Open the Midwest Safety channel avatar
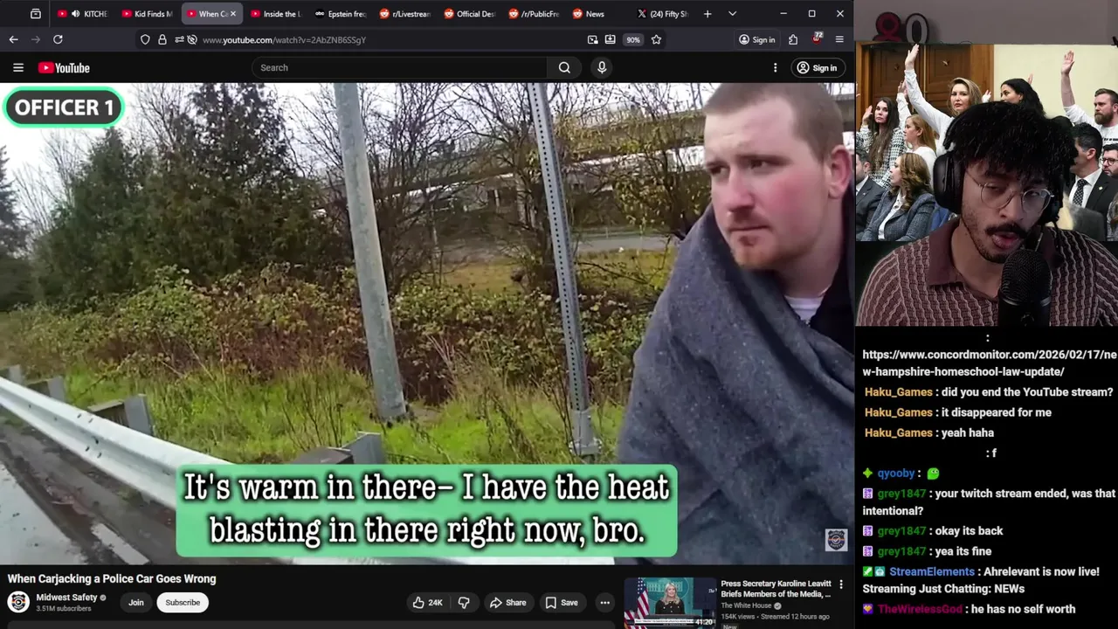Image resolution: width=1118 pixels, height=629 pixels. coord(18,602)
